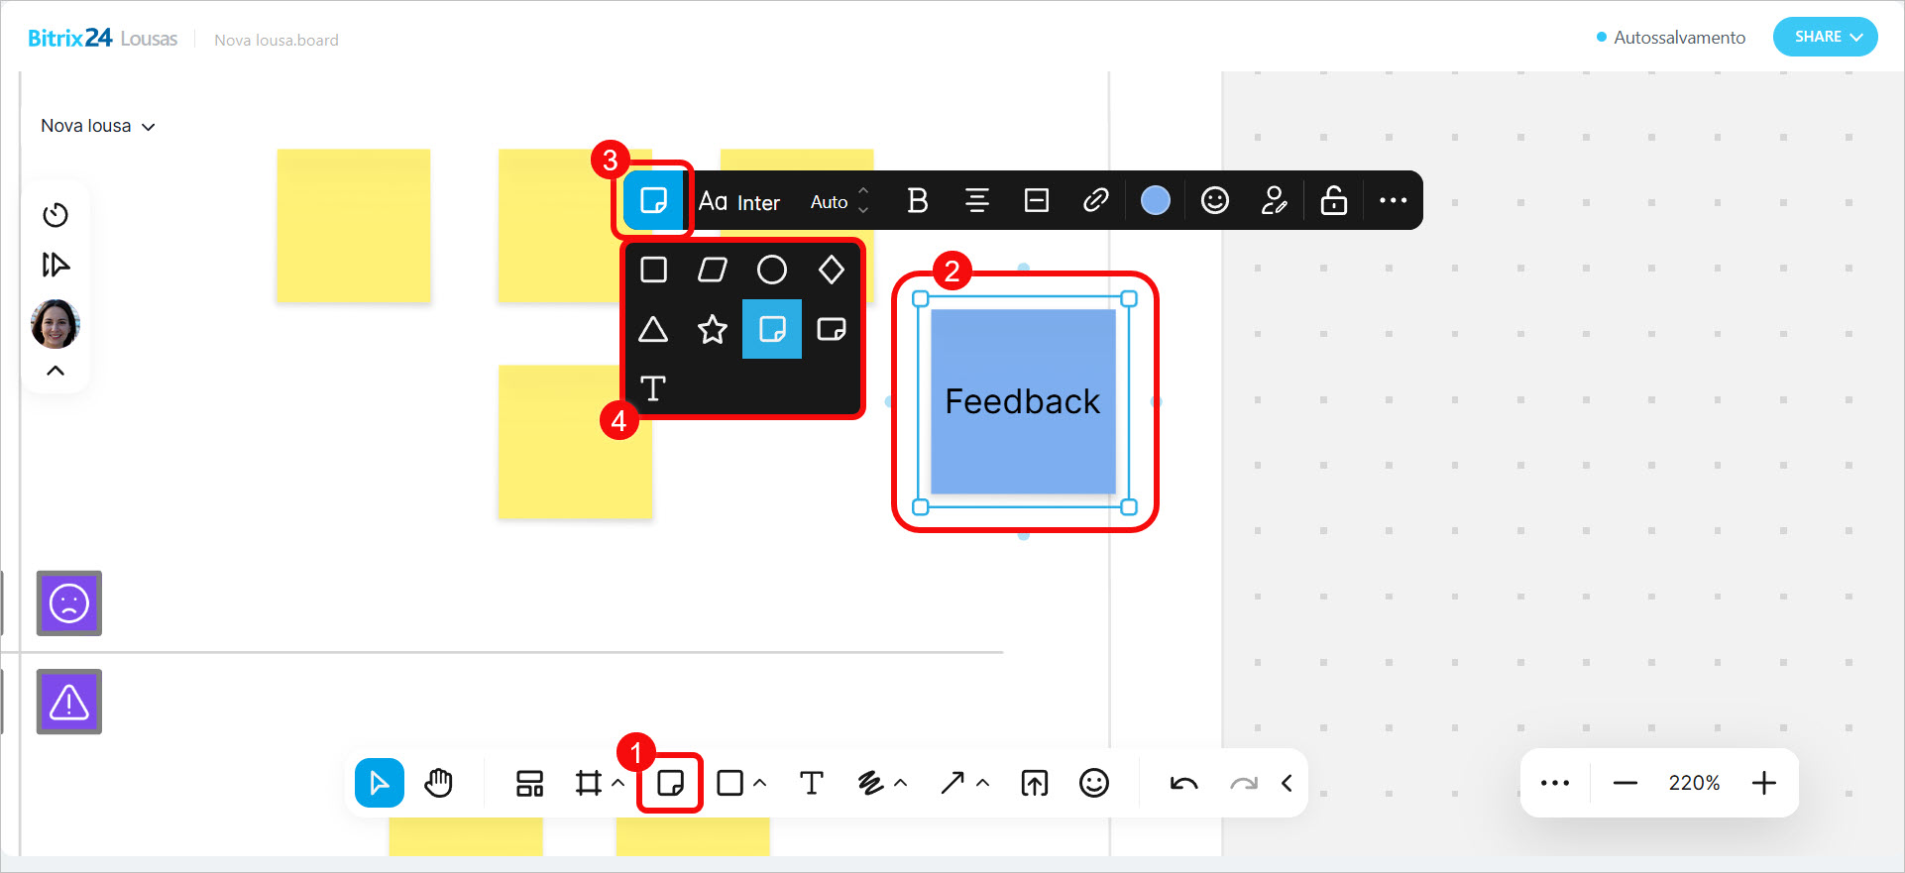Click the sticky note tool in bottom toolbar
This screenshot has width=1905, height=873.
point(670,783)
